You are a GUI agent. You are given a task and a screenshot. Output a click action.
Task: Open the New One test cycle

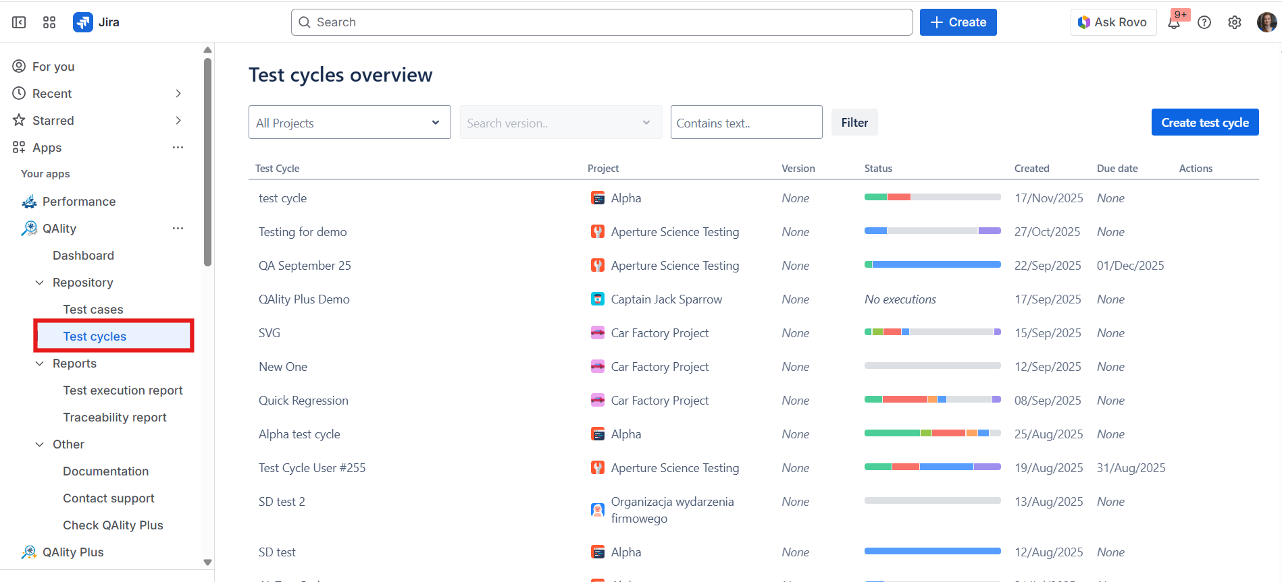[x=283, y=366]
